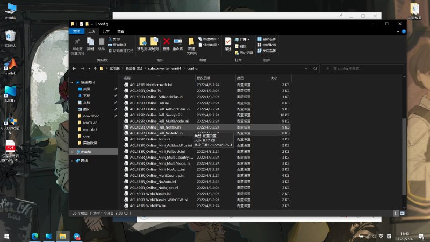Click the Cut (剪切) scissors icon

tap(109, 39)
